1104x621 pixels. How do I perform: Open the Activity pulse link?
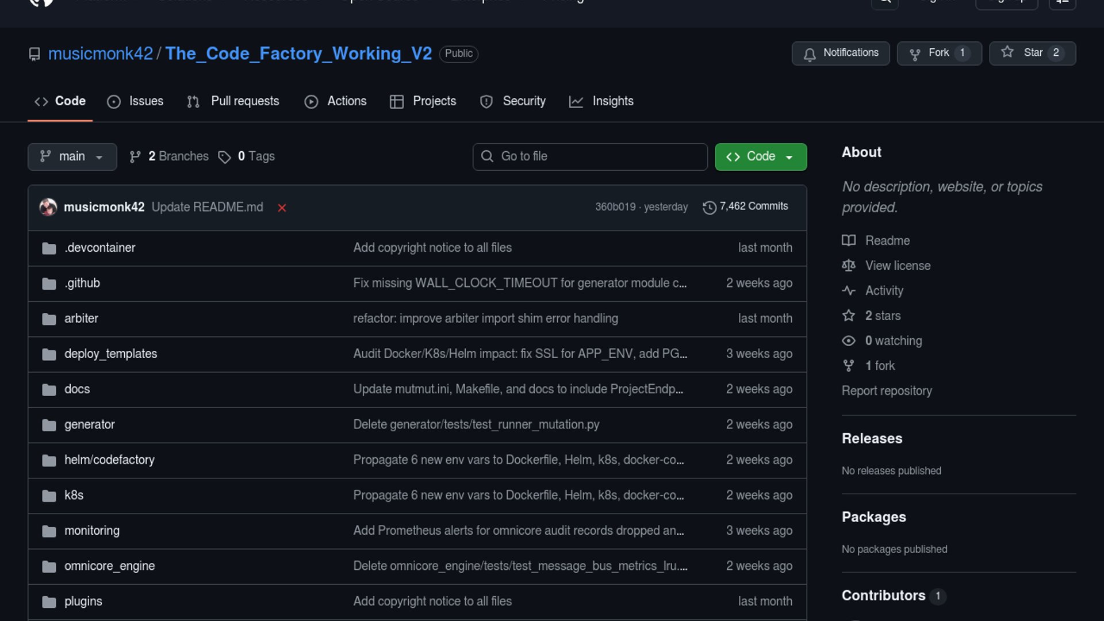coord(884,290)
